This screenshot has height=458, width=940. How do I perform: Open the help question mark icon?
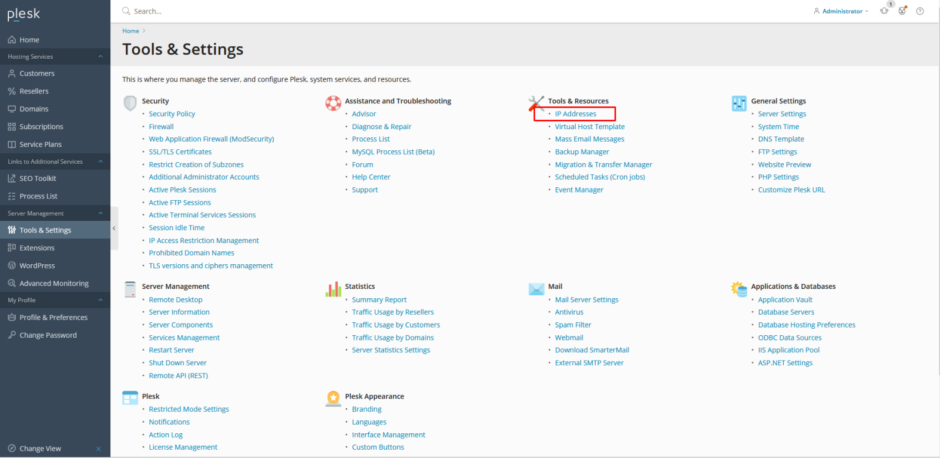[x=920, y=11]
